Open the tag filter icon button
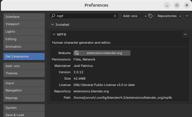Viewport: 192px width, 117px height. (x=151, y=16)
